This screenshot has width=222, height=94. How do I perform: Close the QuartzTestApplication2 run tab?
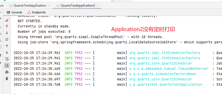(98, 6)
